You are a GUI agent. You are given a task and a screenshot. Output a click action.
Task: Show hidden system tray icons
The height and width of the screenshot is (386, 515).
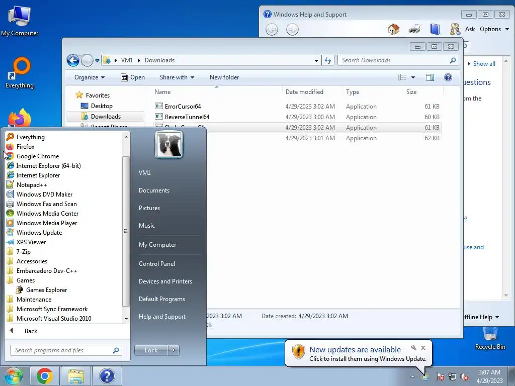click(412, 376)
